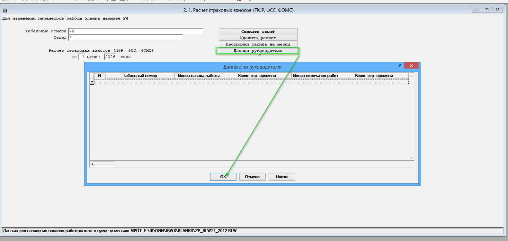Click the Месяц начала работы column header
This screenshot has height=241, width=508.
tap(199, 76)
